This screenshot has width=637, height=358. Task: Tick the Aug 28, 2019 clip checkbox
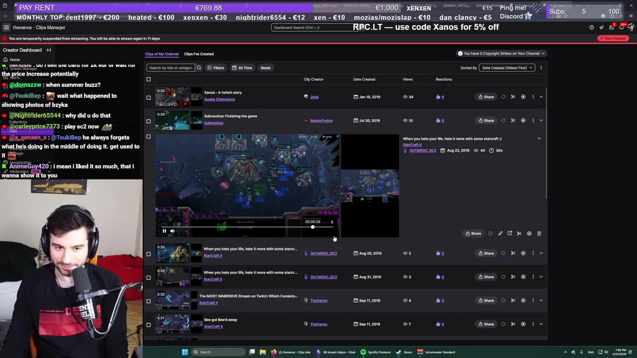tap(148, 254)
